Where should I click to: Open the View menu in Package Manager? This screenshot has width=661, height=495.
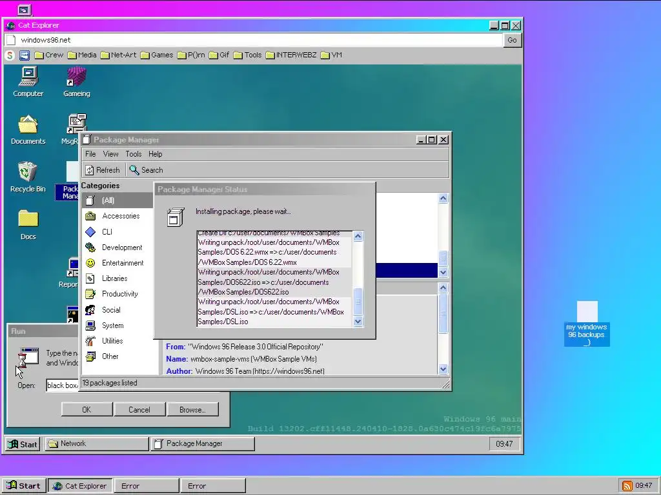point(110,154)
